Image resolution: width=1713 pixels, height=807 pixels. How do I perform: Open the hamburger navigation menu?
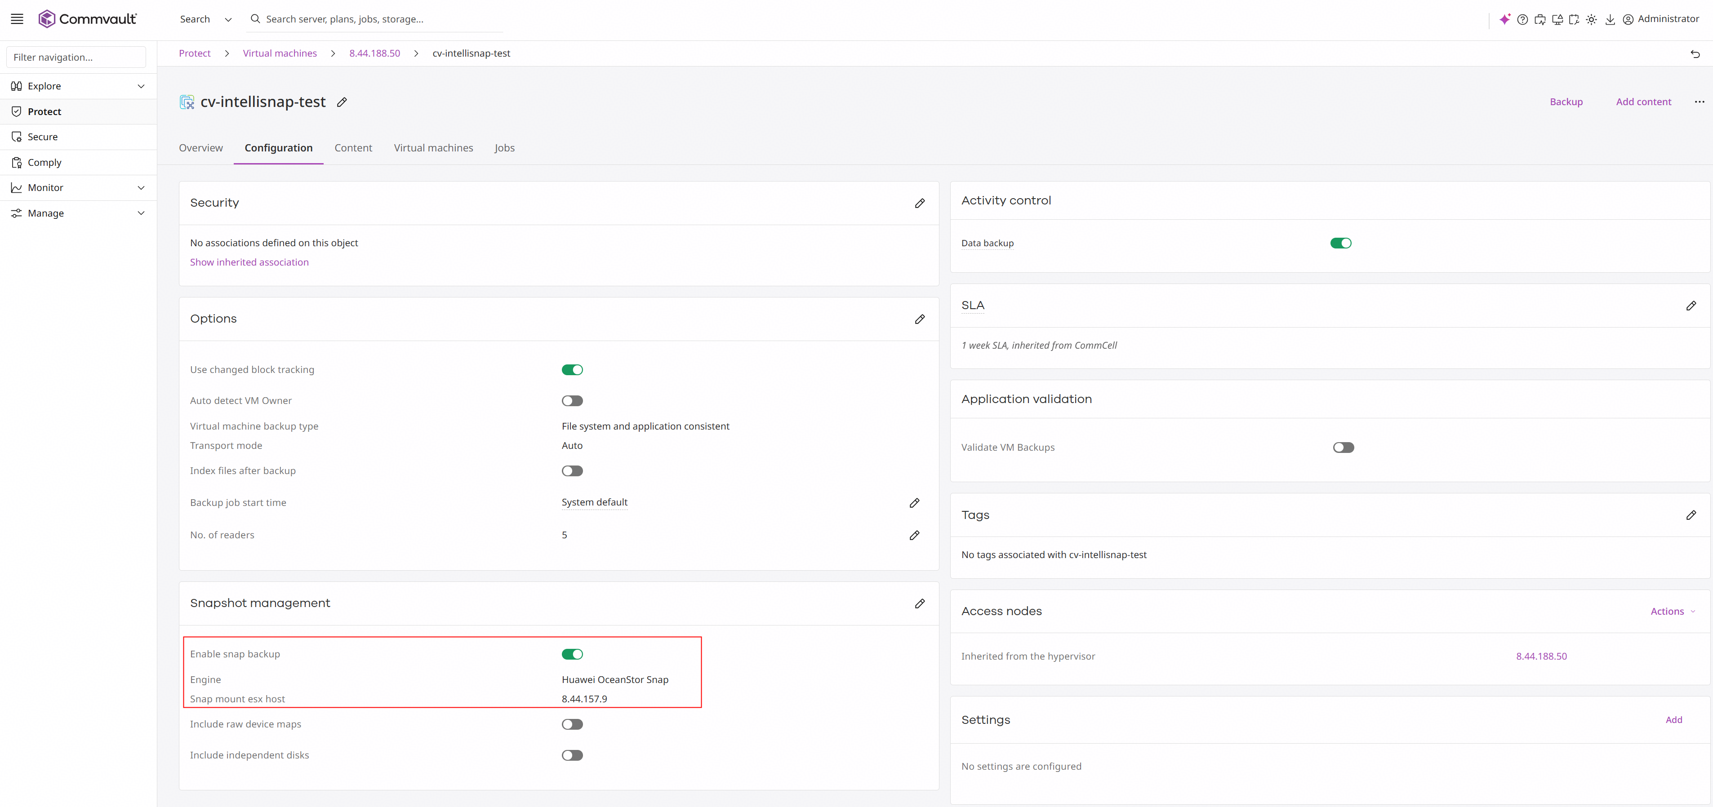click(17, 19)
